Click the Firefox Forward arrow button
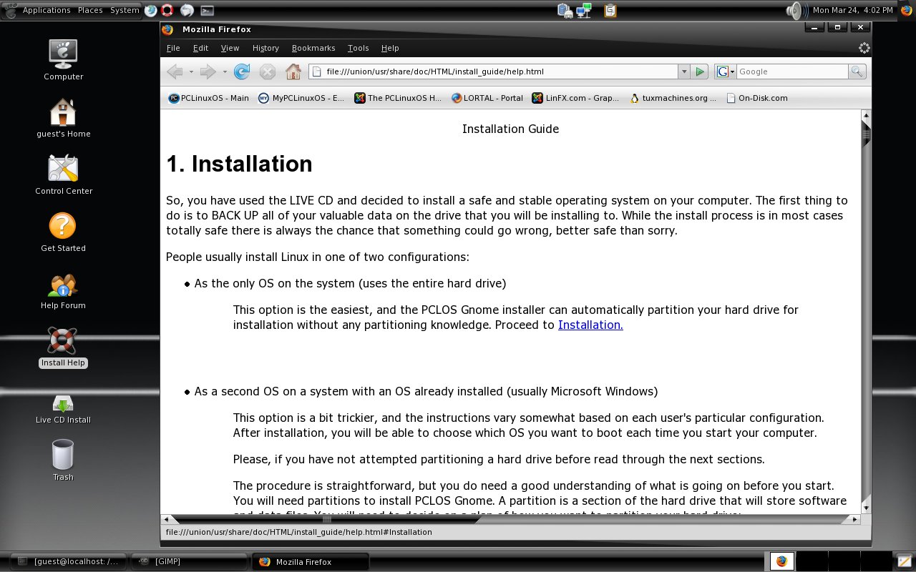 click(x=208, y=71)
